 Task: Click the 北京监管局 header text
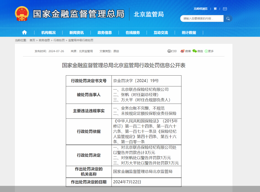pos(149,14)
